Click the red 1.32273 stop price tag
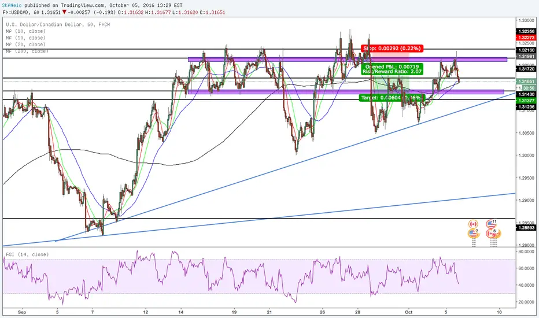This screenshot has height=318, width=539. 526,38
